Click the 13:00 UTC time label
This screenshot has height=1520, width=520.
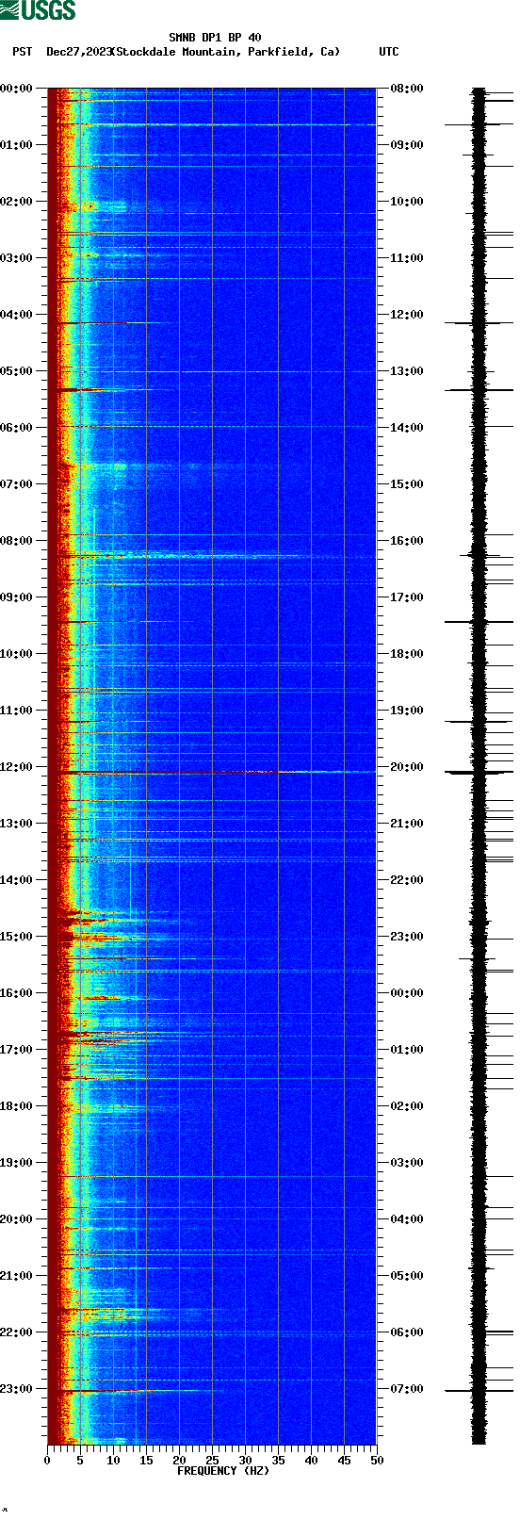coord(406,371)
